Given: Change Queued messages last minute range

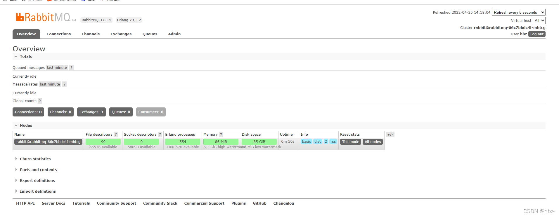Looking at the screenshot, I should (57, 68).
